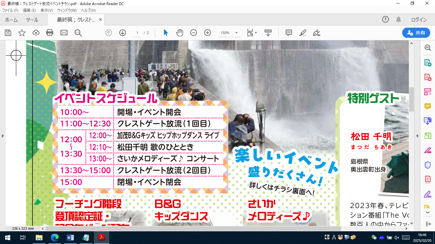Image resolution: width=435 pixels, height=244 pixels.
Task: Click the Save file icon
Action: (8, 33)
